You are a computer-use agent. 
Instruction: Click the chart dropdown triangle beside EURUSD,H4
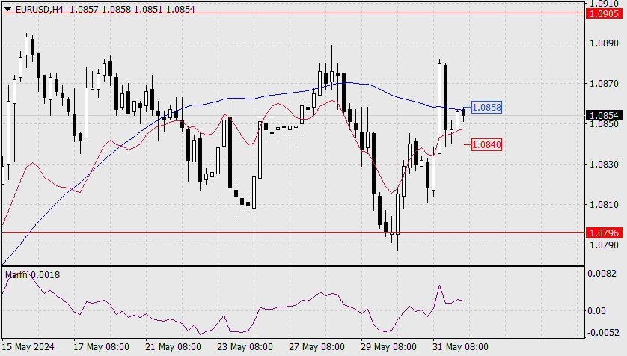pyautogui.click(x=7, y=9)
